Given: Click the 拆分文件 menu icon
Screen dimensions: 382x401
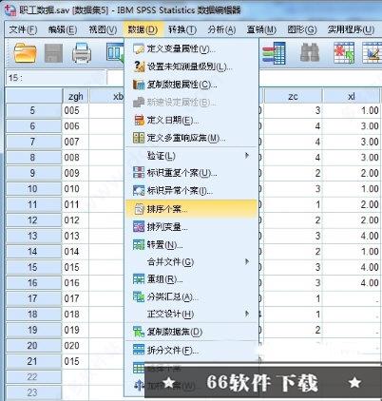Looking at the screenshot, I should 139,350.
